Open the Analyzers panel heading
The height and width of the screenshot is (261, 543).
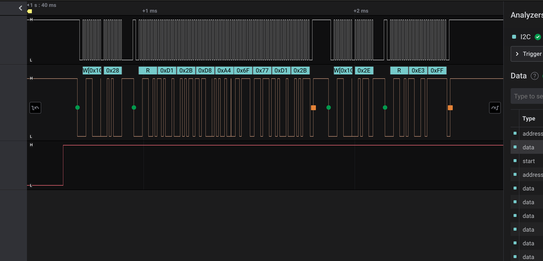527,15
